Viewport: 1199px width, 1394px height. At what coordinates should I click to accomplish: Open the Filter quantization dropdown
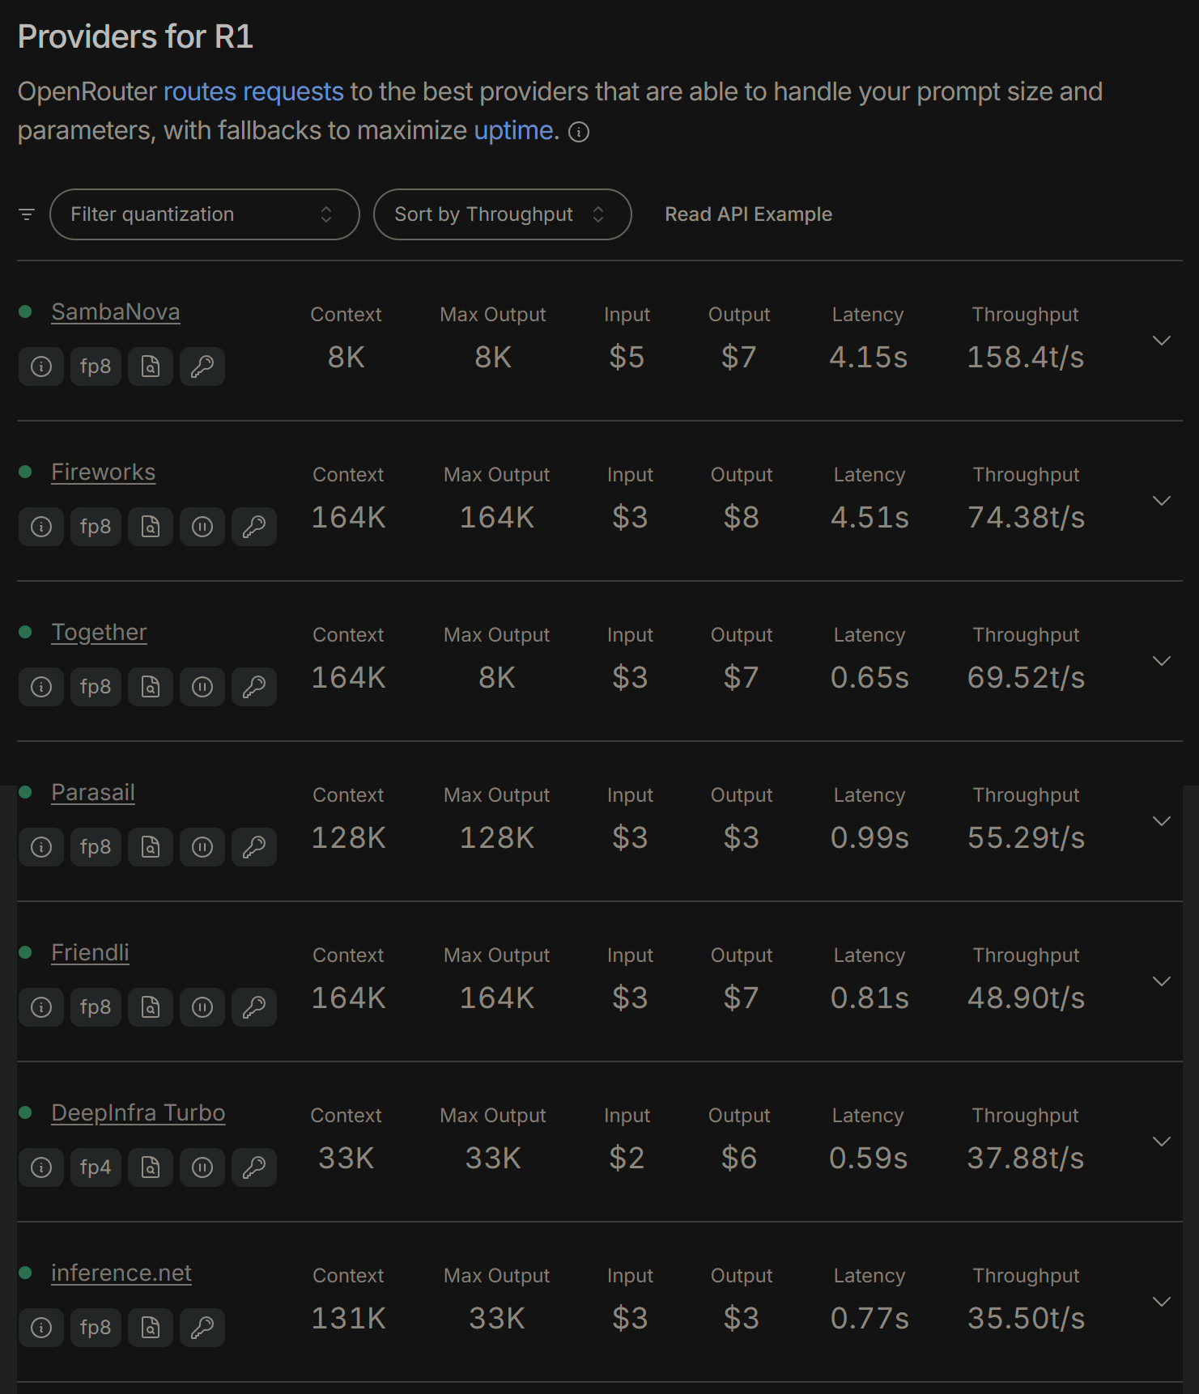(x=205, y=214)
